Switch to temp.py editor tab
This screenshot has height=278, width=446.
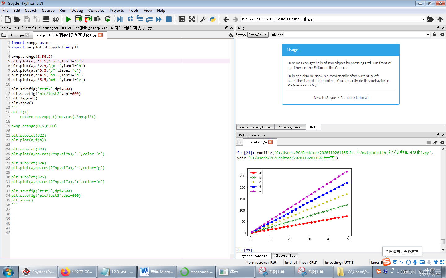[x=17, y=35]
